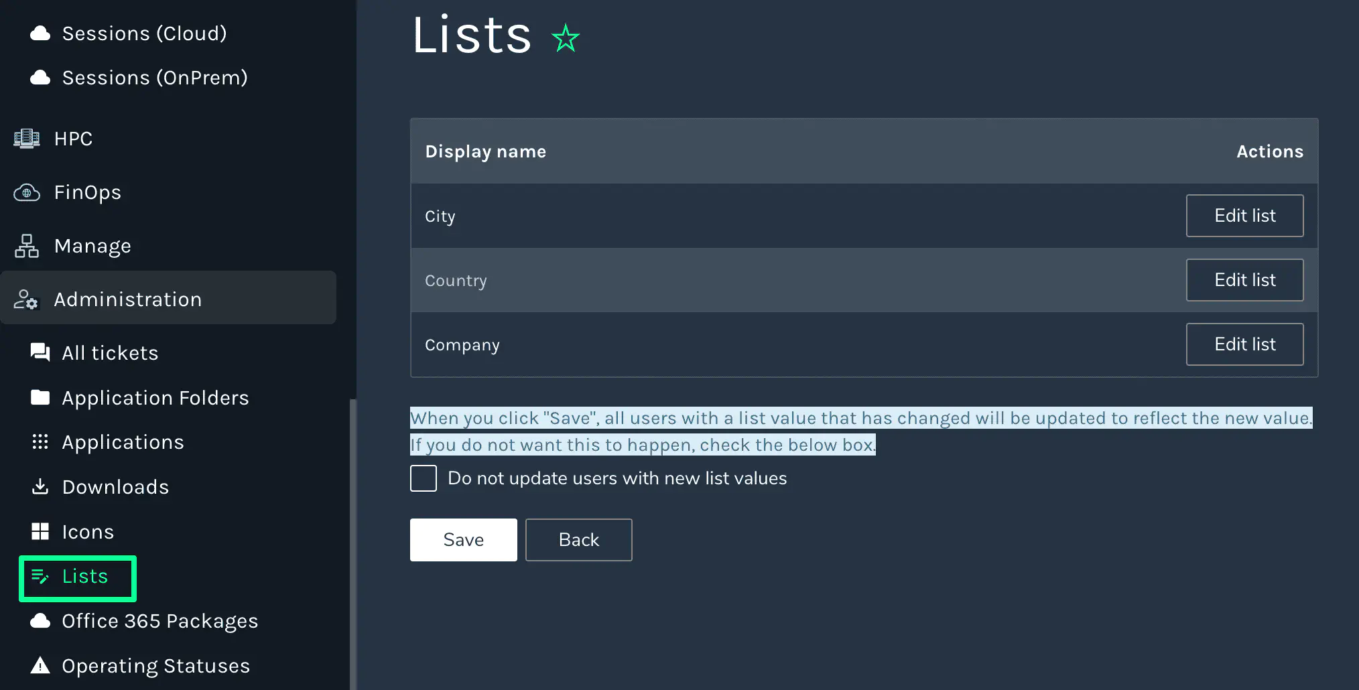Toggle the star next to the Lists title
This screenshot has width=1359, height=690.
565,38
